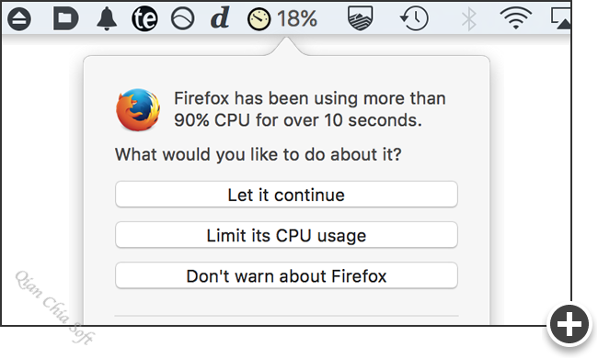Viewport: 598px width, 358px height.
Task: Click the Firefox logo in the alert
Action: tap(138, 109)
